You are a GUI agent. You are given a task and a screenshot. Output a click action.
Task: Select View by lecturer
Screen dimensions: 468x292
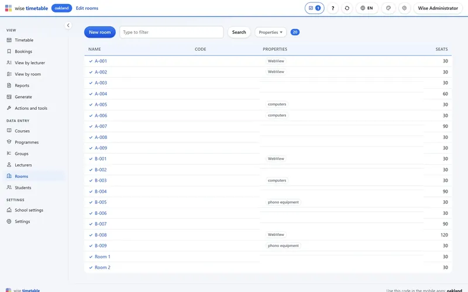coord(30,62)
